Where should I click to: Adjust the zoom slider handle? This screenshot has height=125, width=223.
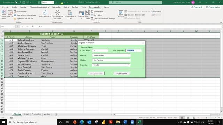coord(207,118)
